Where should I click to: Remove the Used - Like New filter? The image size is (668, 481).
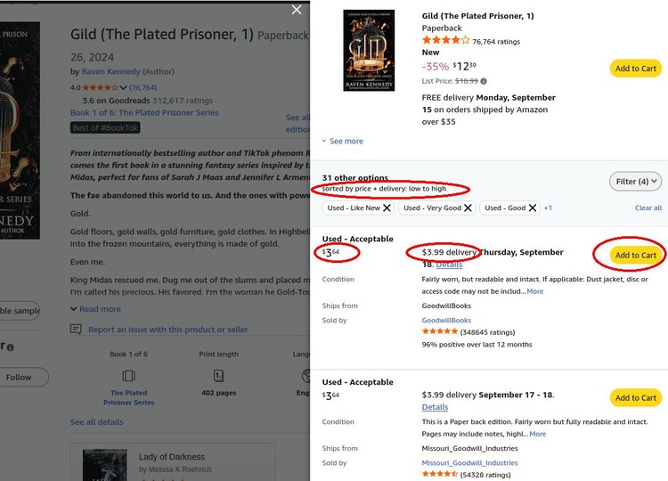(387, 208)
